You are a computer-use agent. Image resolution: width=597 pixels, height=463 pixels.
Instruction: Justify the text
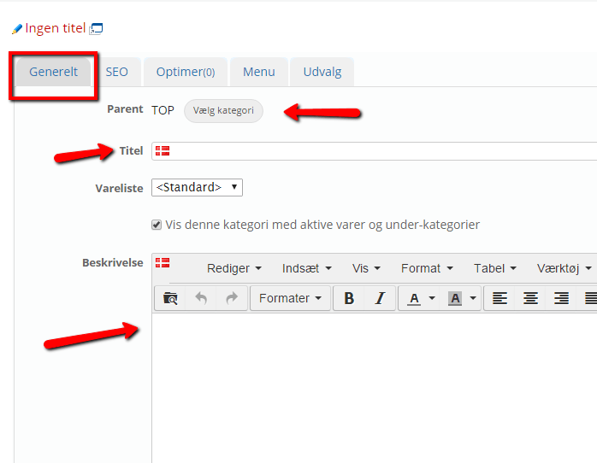click(x=589, y=298)
